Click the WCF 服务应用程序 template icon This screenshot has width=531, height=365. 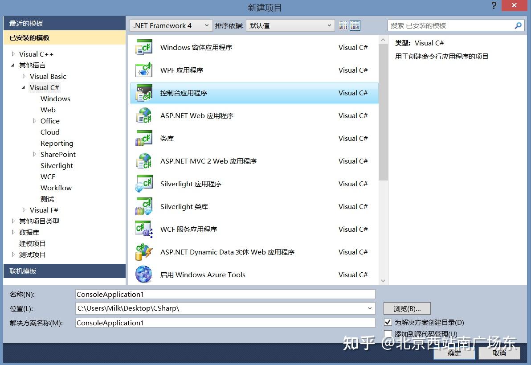coord(143,229)
